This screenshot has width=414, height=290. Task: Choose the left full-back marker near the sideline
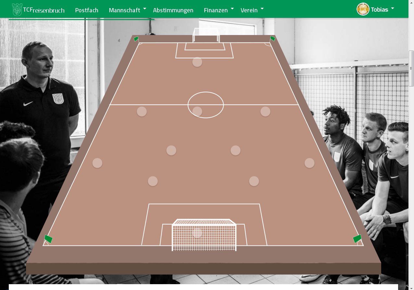tap(97, 163)
